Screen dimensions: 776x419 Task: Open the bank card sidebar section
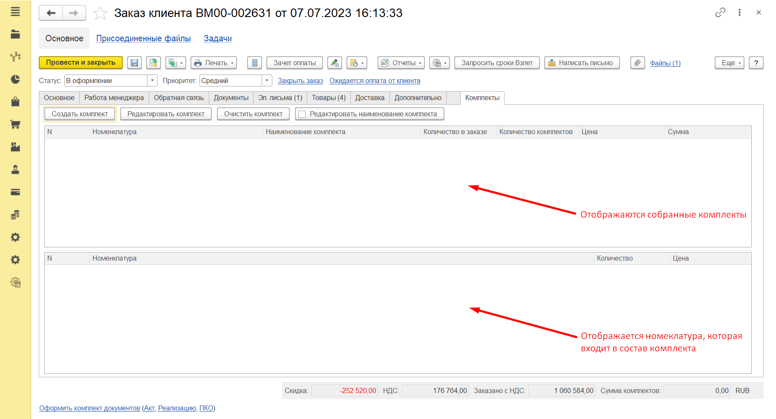pyautogui.click(x=15, y=192)
